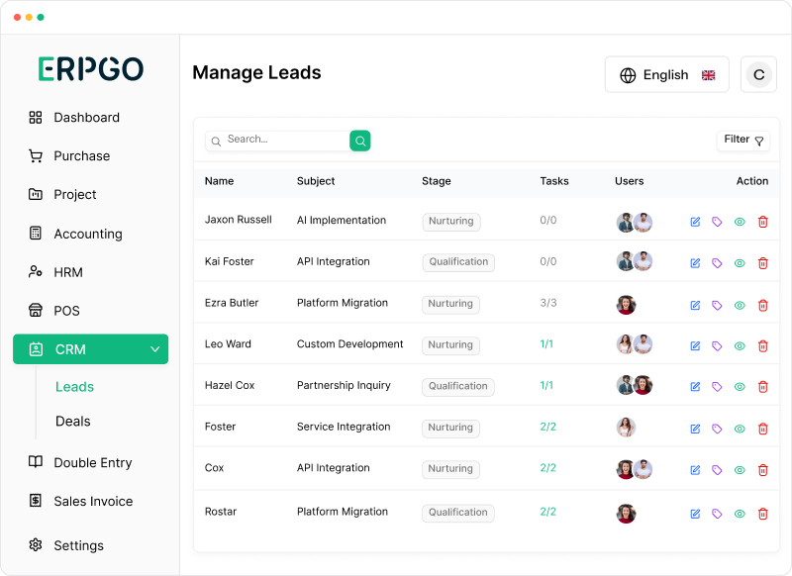
Task: Open label tag for Foster lead
Action: pyautogui.click(x=717, y=429)
